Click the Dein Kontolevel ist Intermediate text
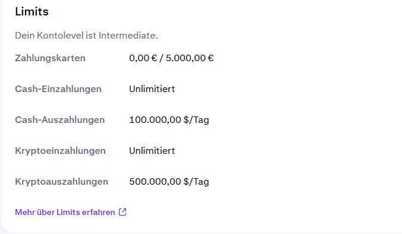The width and height of the screenshot is (402, 234). (86, 35)
